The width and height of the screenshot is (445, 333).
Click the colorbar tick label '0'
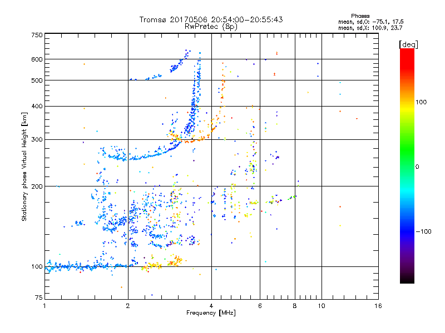tap(417, 167)
